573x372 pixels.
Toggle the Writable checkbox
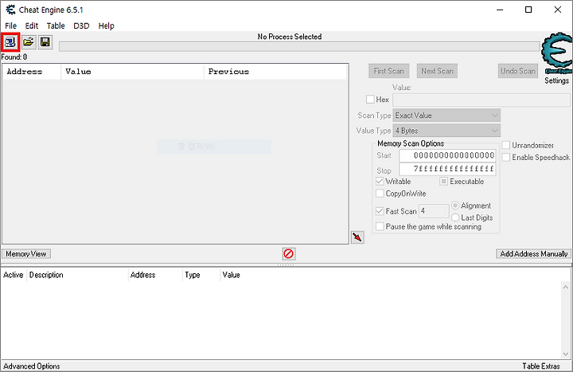(380, 182)
